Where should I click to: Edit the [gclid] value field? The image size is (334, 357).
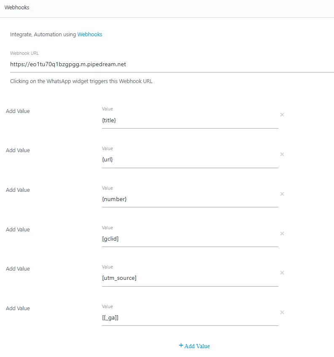point(190,239)
